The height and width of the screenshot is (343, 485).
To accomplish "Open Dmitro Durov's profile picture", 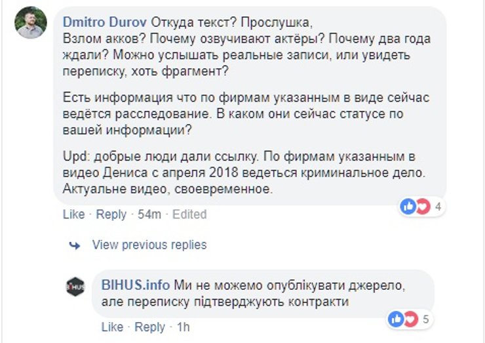I will pos(31,22).
